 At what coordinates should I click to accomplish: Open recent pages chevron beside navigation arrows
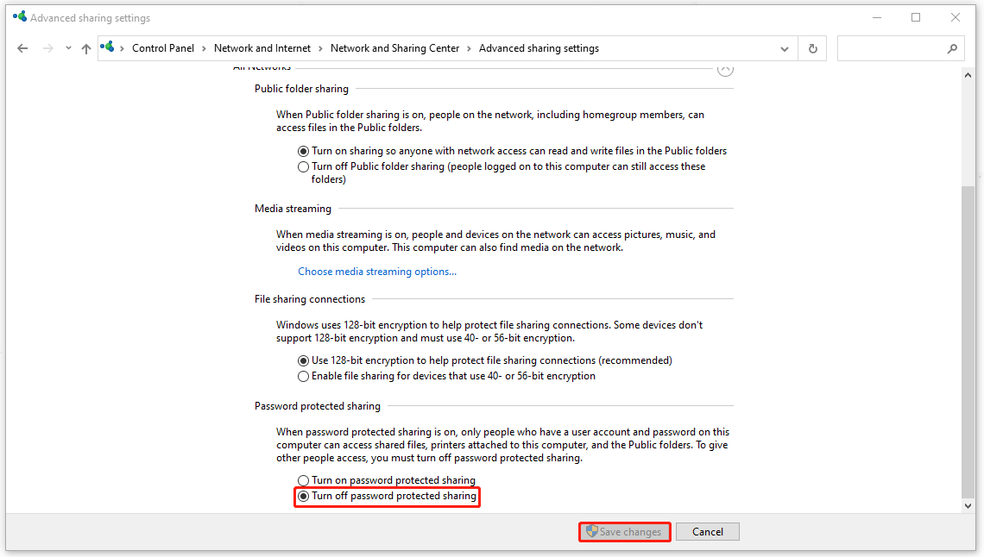(67, 48)
